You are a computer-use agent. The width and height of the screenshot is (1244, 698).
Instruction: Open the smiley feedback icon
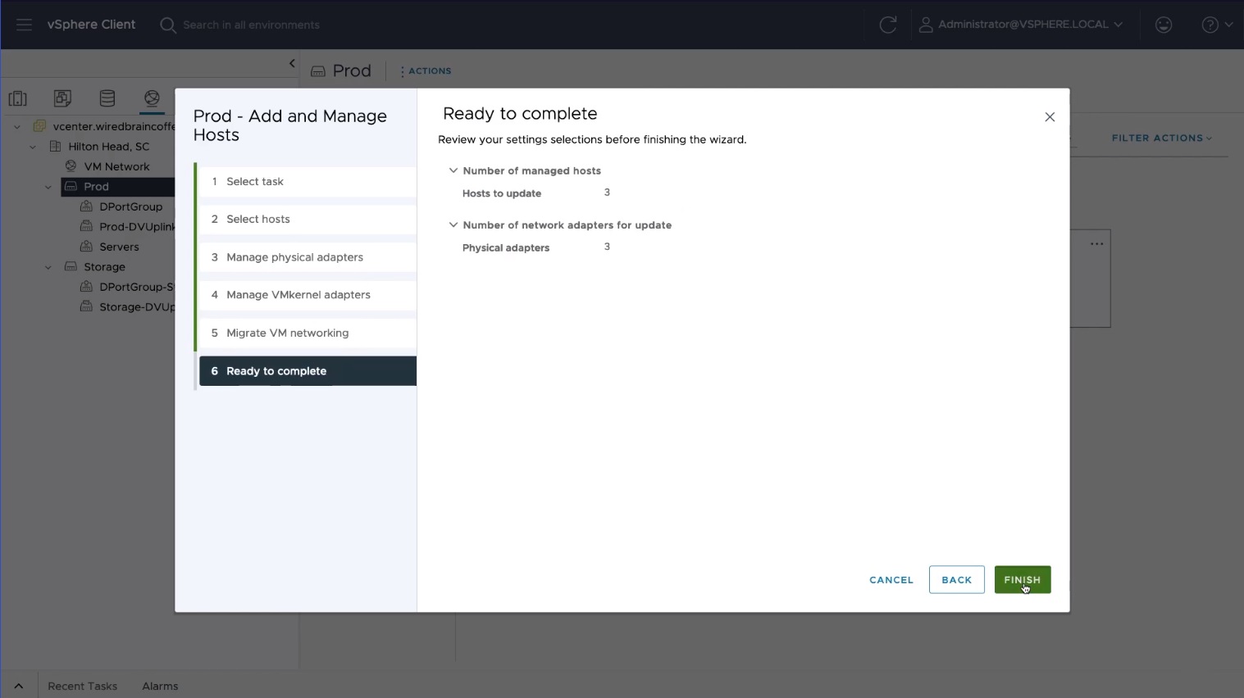(x=1163, y=25)
